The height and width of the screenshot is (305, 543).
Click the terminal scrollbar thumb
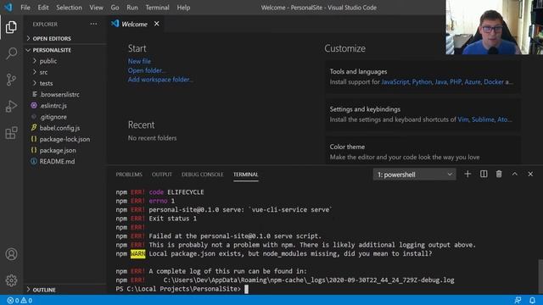(540, 277)
